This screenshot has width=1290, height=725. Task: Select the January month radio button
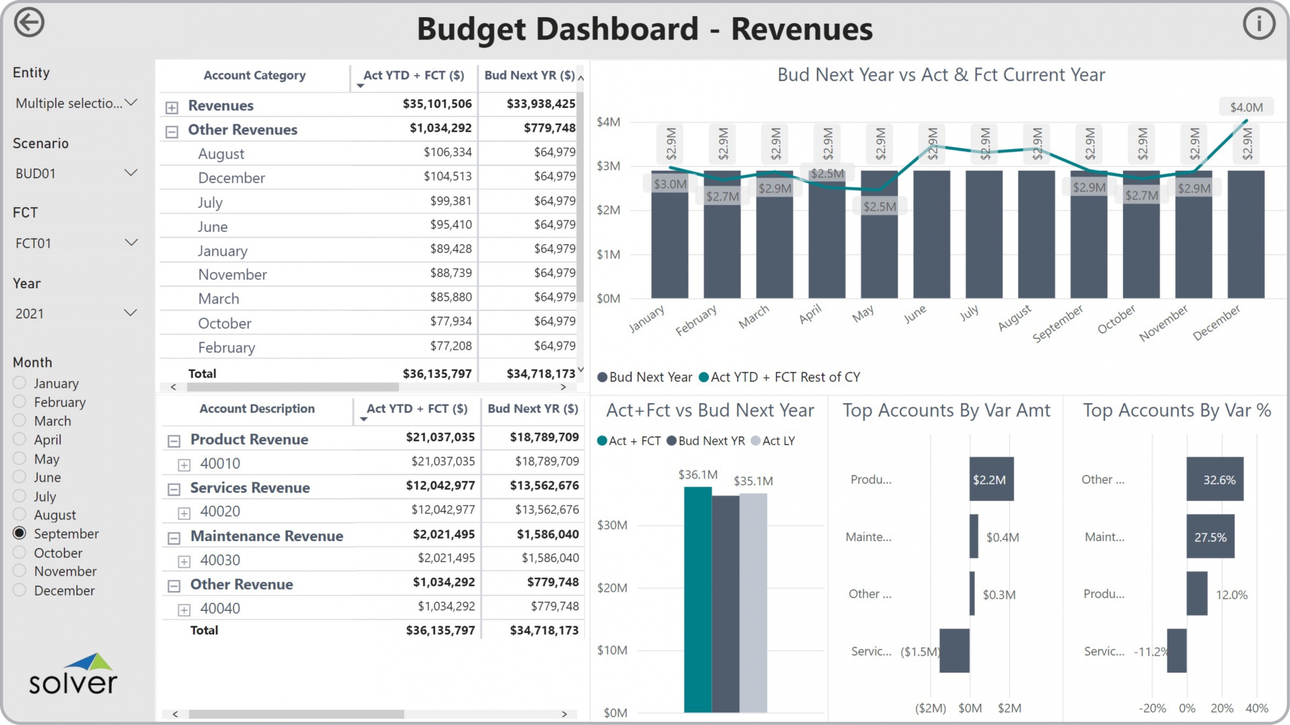[20, 383]
